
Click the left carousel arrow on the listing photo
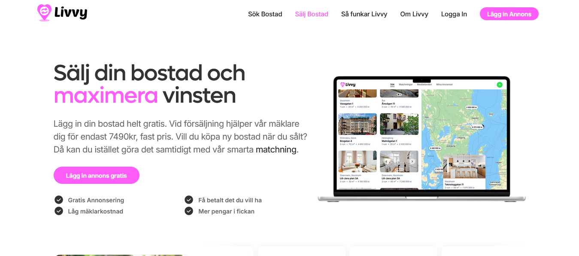(386, 162)
